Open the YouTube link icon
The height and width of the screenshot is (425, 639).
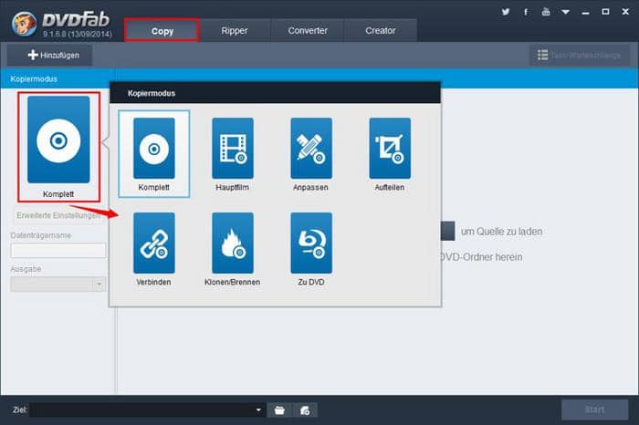546,12
